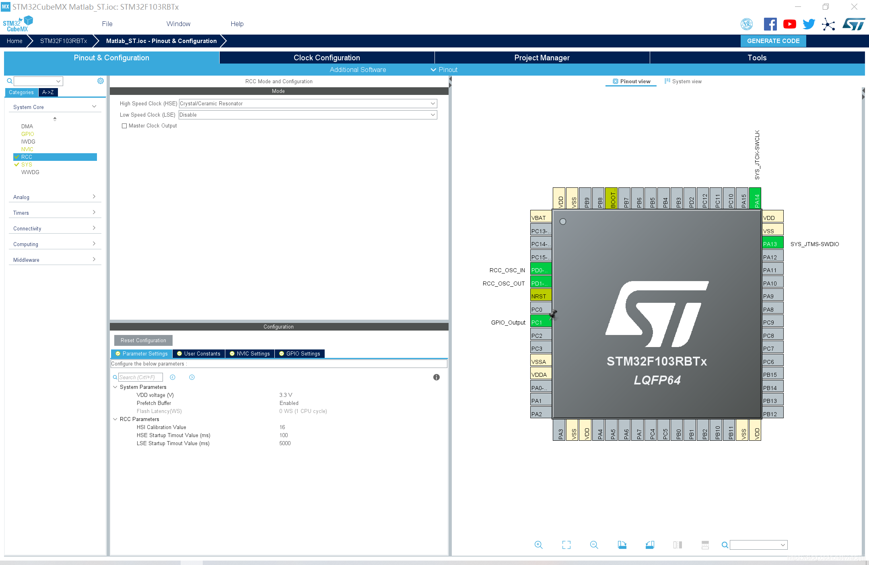Image resolution: width=869 pixels, height=565 pixels.
Task: Open the User Constants tab
Action: point(199,353)
